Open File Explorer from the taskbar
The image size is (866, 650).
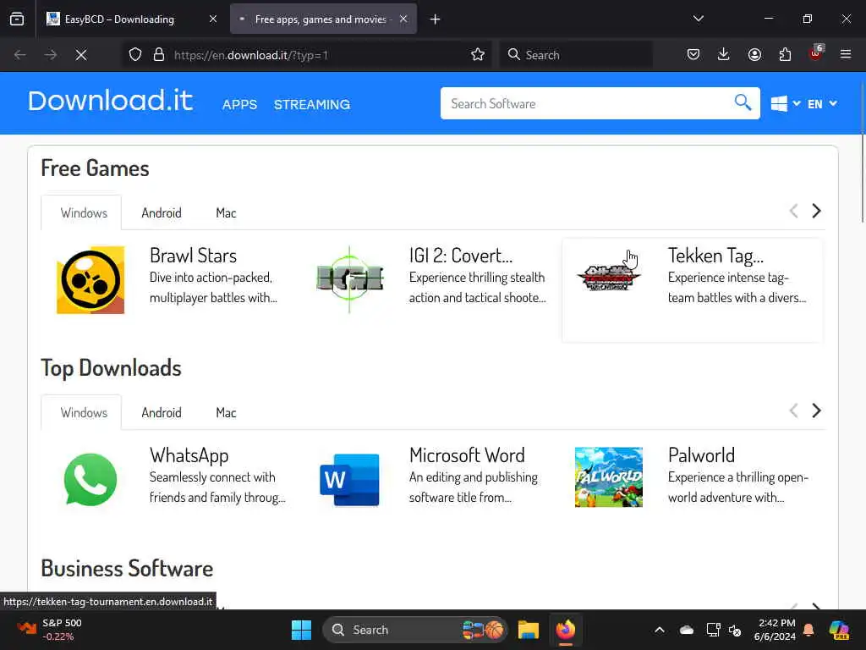tap(529, 630)
